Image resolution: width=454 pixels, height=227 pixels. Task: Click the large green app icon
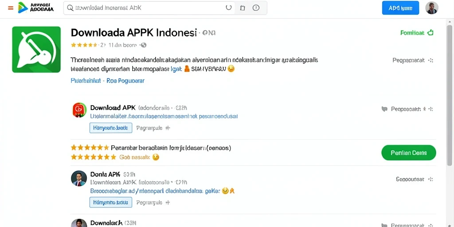pyautogui.click(x=36, y=50)
